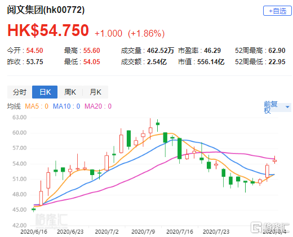Click the 2020/6/16 date axis label
293x237 pixels.
tap(34, 232)
